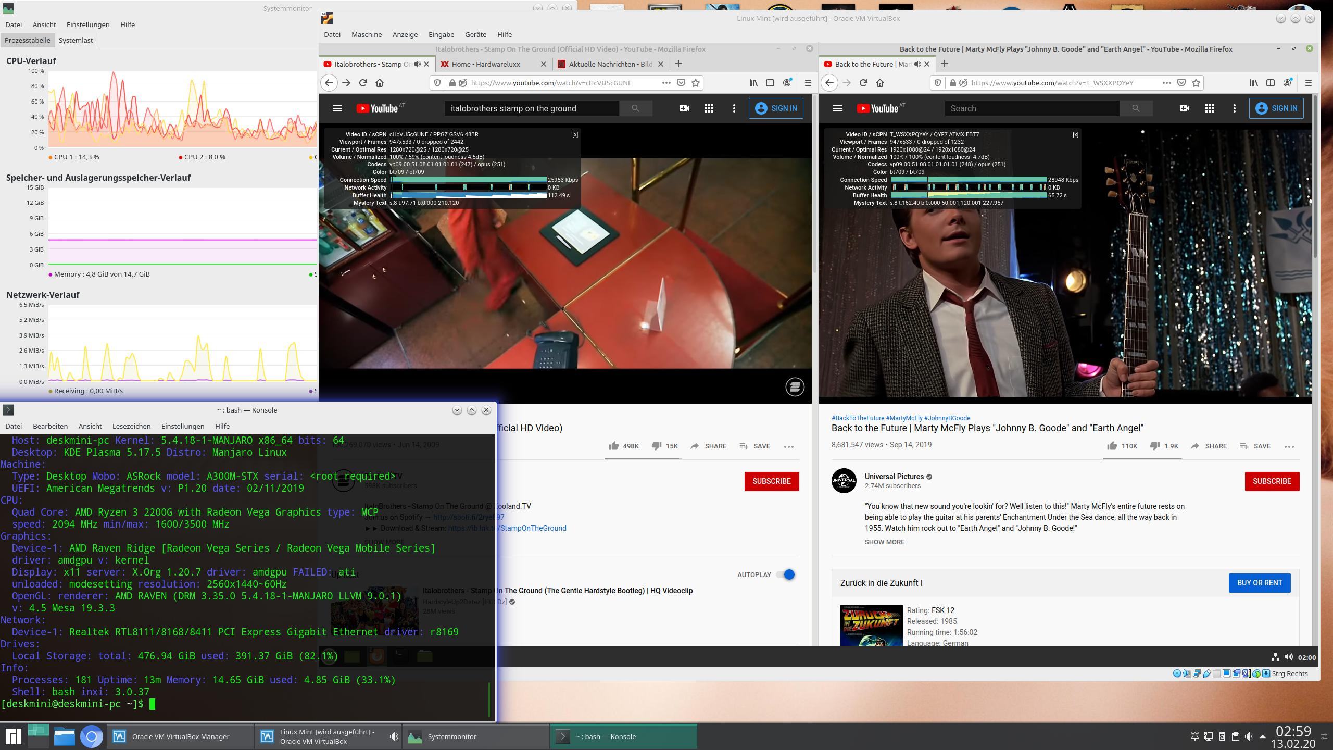Toggle sidebar view in right Firefox toolbar
1333x750 pixels.
click(1271, 83)
